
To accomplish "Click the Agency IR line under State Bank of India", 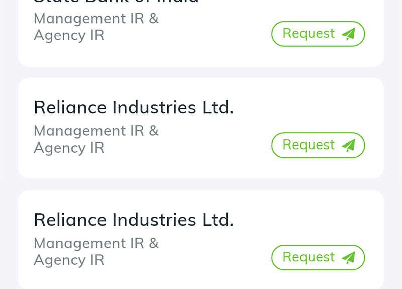I will click(x=69, y=35).
